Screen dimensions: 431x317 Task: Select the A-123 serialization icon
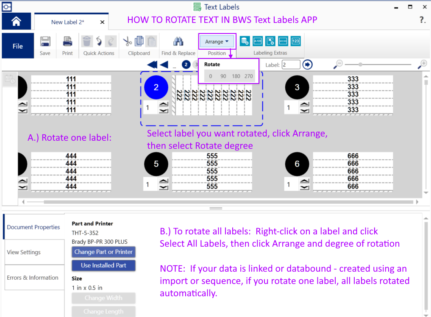click(258, 41)
